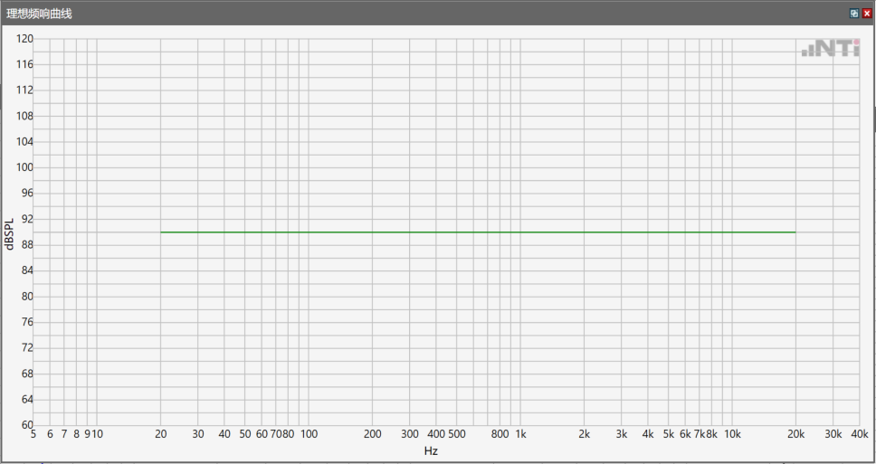This screenshot has height=464, width=876.
Task: Click the 120 value on the Y axis
Action: click(x=24, y=39)
